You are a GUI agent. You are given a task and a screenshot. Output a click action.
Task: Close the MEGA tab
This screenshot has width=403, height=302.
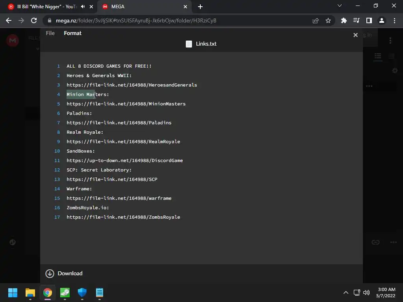(185, 7)
